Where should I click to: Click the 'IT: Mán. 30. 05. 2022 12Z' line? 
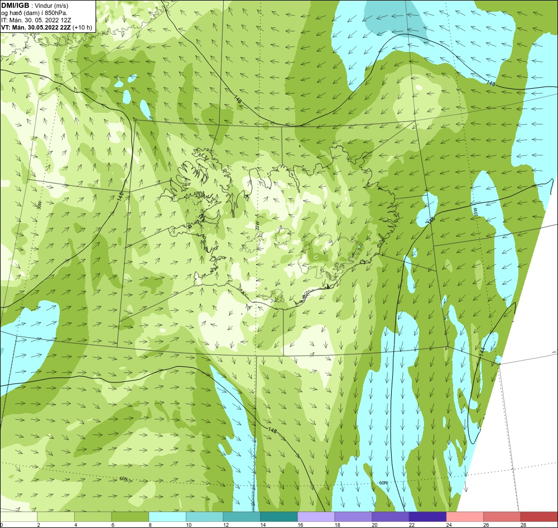[x=36, y=20]
